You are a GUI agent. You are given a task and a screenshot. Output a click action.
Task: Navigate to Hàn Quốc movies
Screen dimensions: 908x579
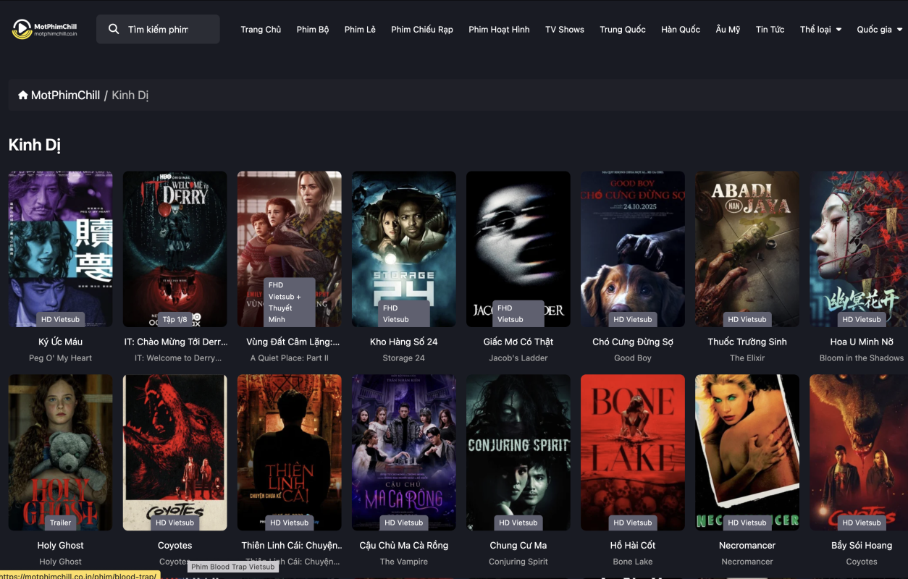681,30
